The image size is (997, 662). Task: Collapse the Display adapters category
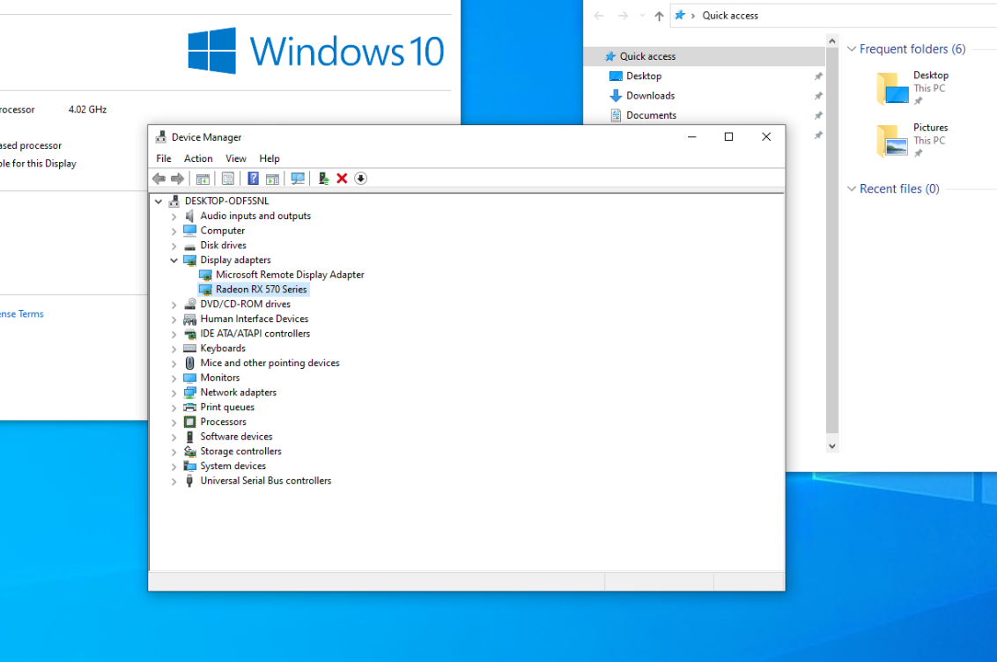tap(174, 261)
